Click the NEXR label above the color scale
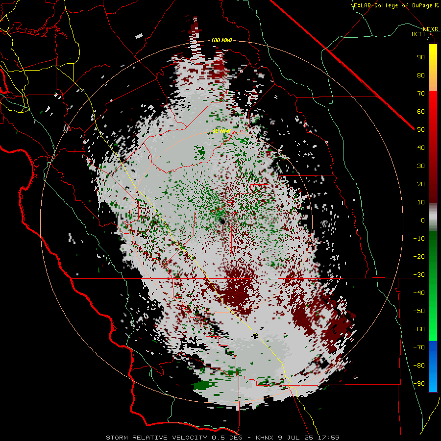Screen dimensions: 441x441 [x=431, y=29]
